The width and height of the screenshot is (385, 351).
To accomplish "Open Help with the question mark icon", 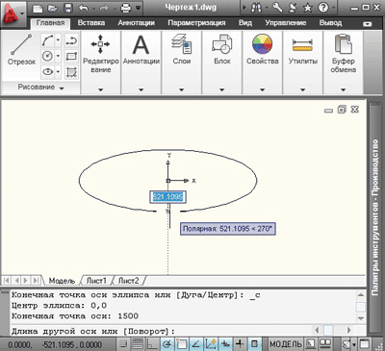I will (323, 8).
